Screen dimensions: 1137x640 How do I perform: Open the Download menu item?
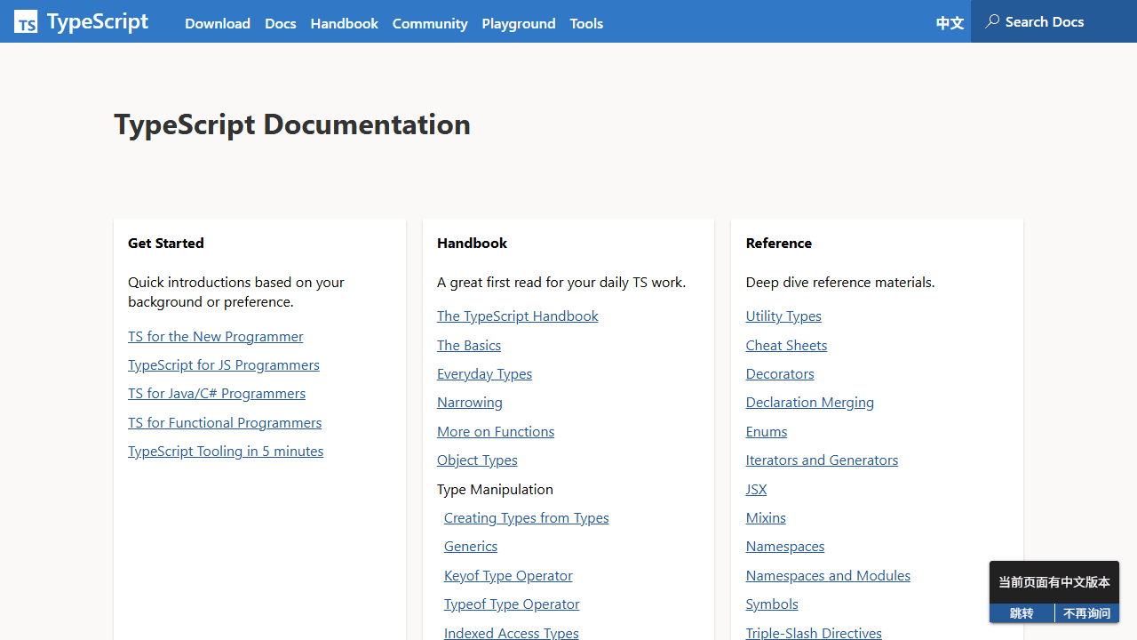(218, 23)
